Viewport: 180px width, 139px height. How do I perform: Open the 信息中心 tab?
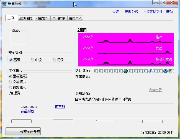click(x=75, y=18)
